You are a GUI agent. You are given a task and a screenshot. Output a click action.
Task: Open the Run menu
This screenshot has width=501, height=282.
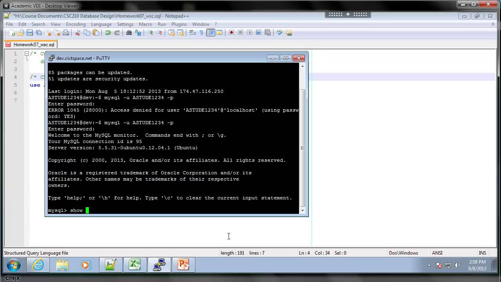point(162,24)
